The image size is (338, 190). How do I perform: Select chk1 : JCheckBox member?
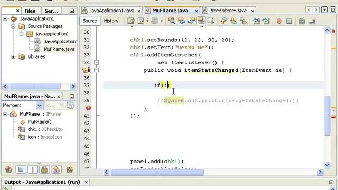(x=45, y=129)
